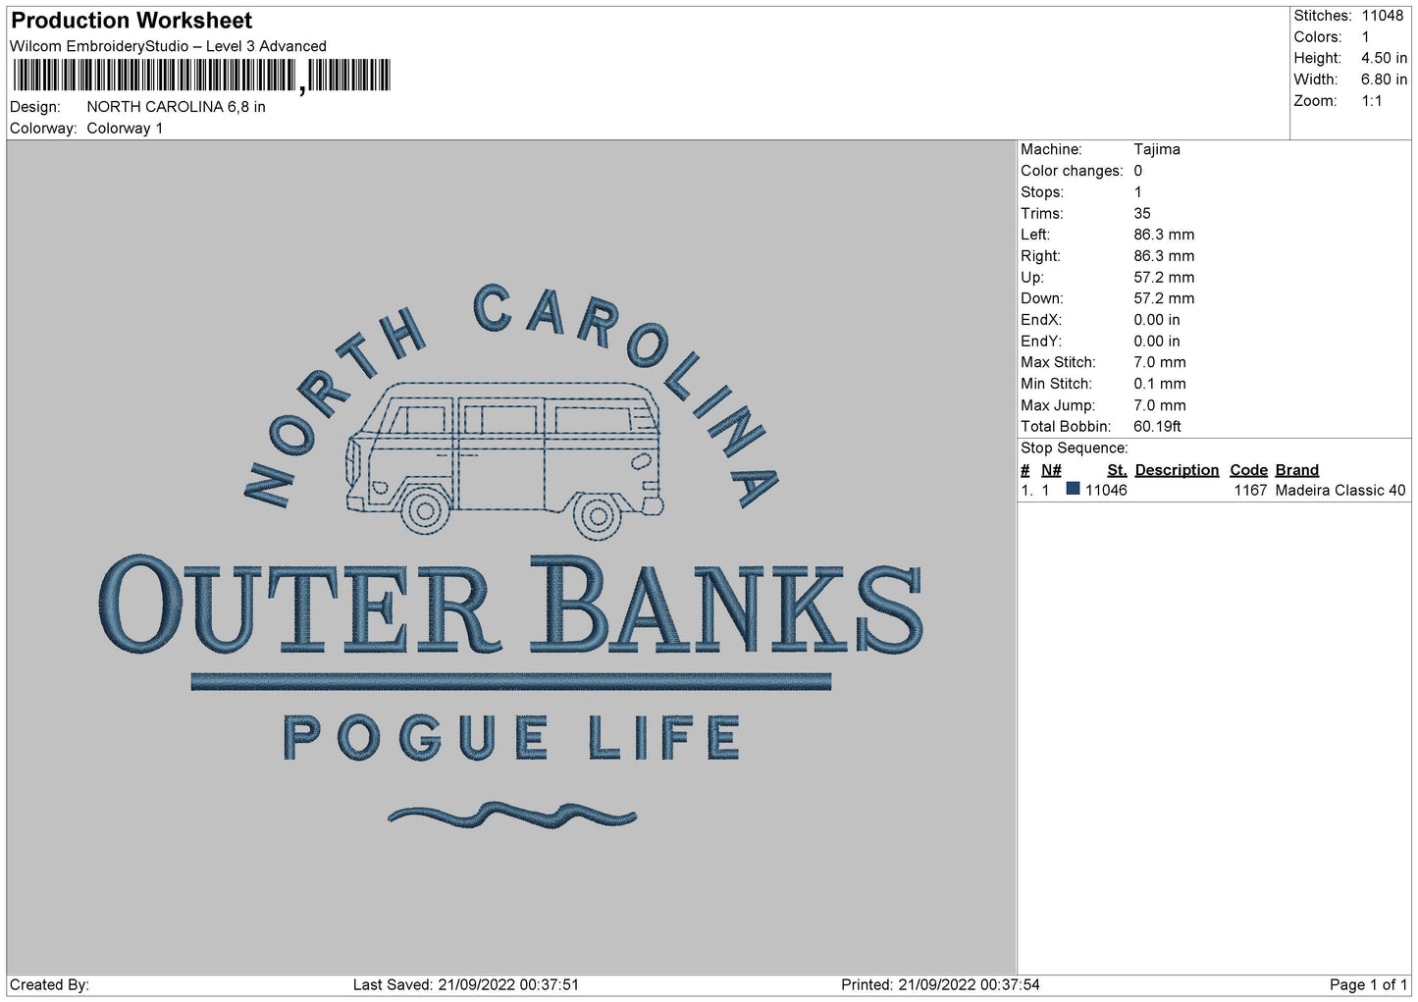
Task: Click design name 'NORTH CAROLINA 6,8 in'
Action: click(176, 107)
